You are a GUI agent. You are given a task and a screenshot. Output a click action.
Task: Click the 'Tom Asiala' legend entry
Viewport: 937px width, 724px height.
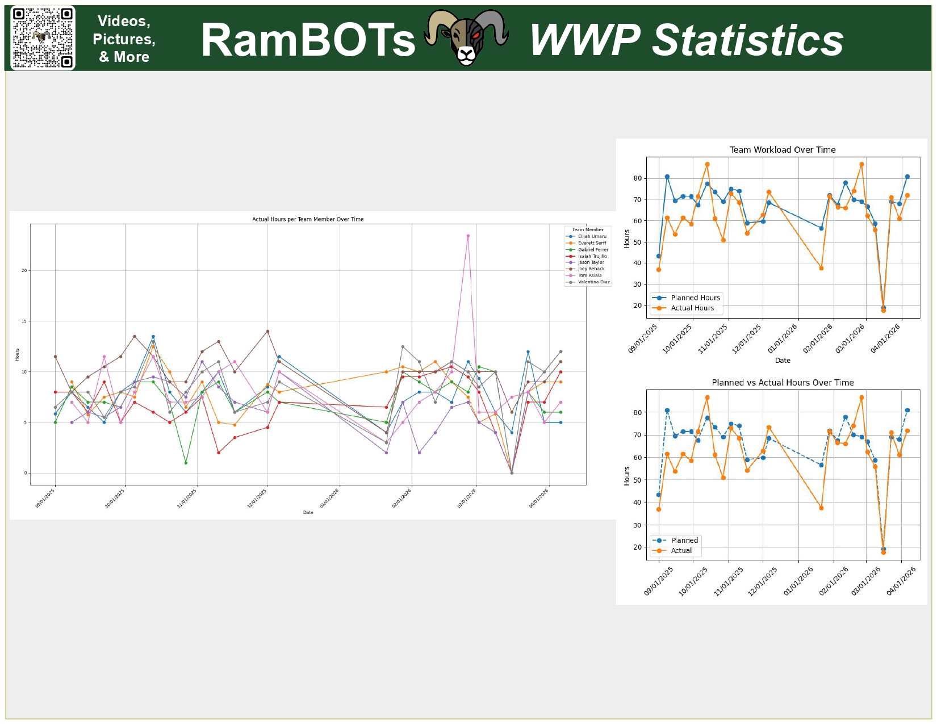[x=584, y=275]
